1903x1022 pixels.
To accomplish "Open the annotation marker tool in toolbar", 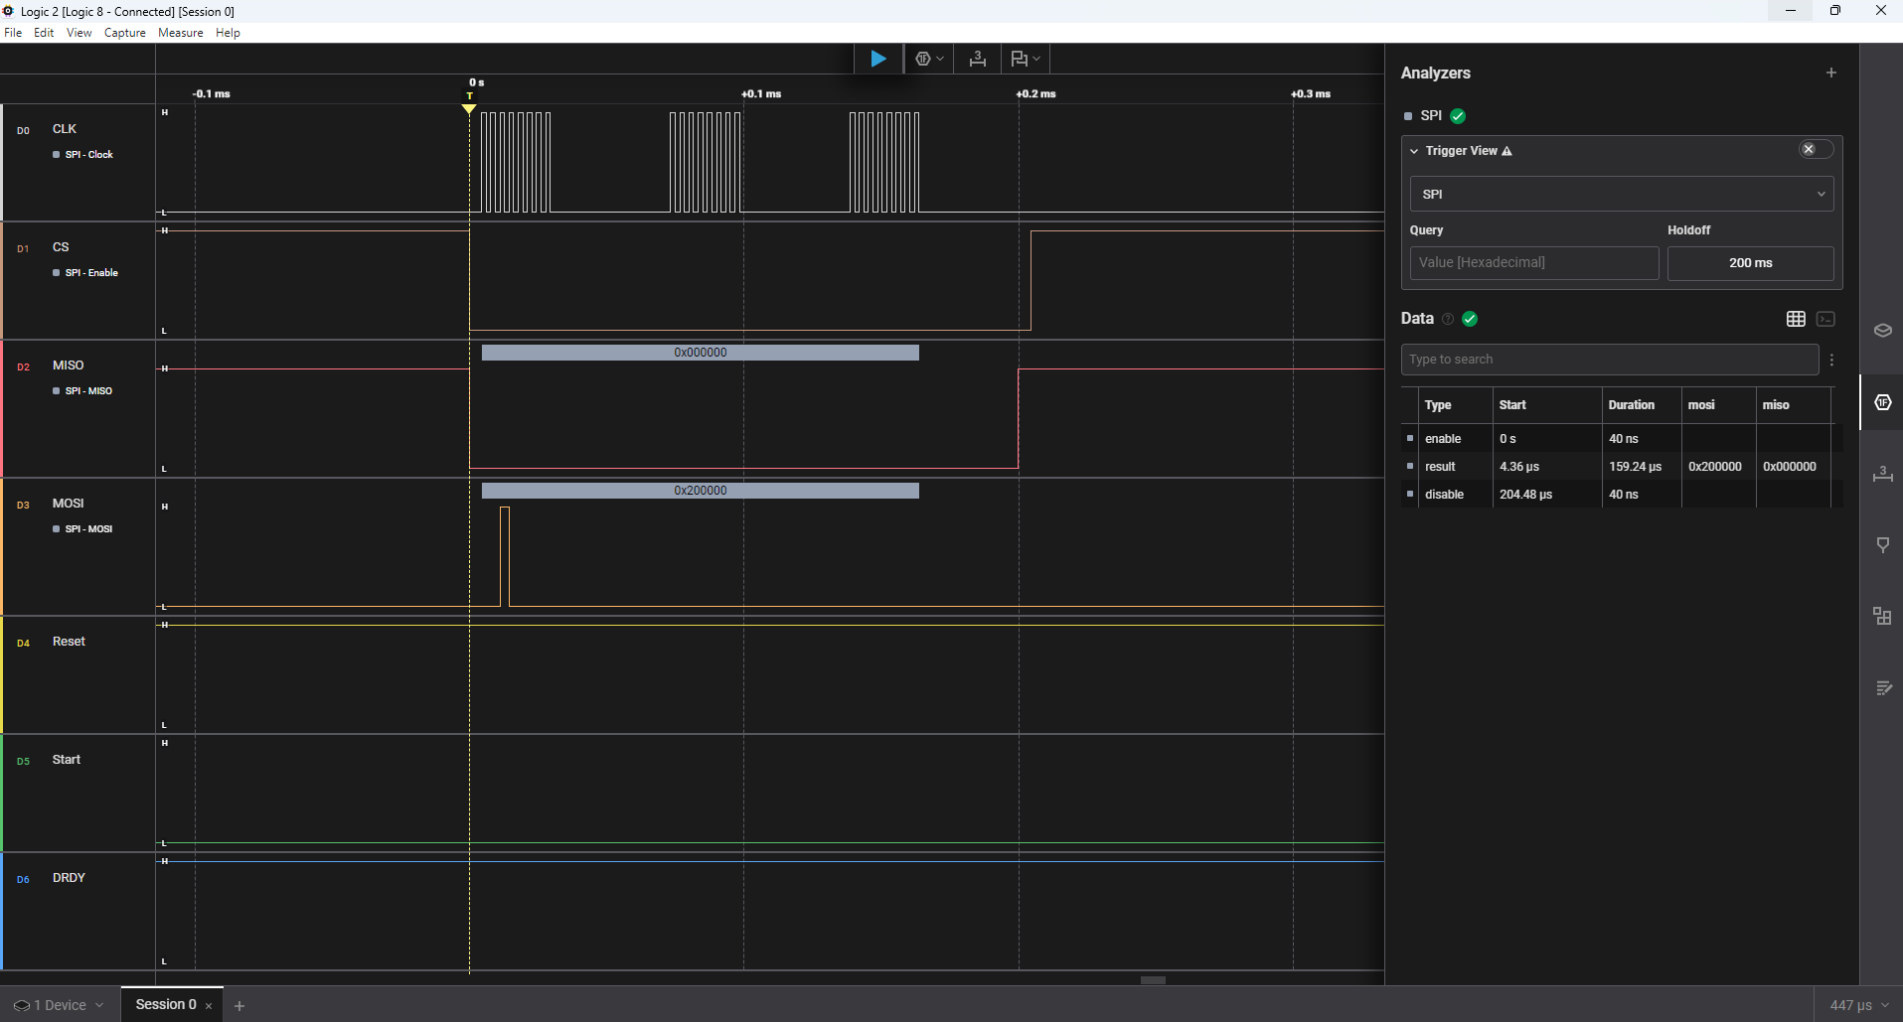I will point(1019,59).
